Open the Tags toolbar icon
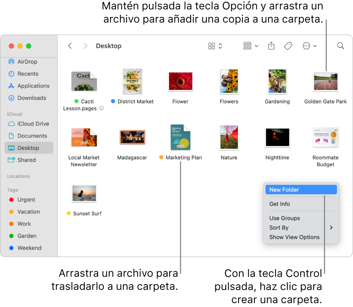This screenshot has height=307, width=353. 288,46
